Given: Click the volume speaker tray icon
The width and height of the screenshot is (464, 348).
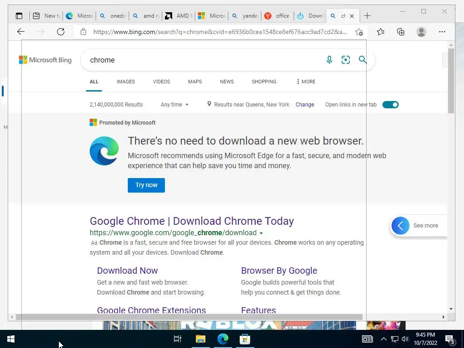Looking at the screenshot, I should click(405, 339).
